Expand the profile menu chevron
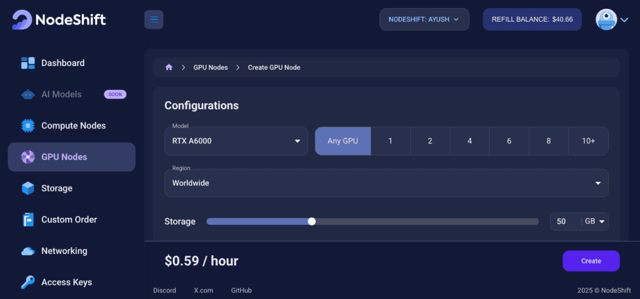The height and width of the screenshot is (299, 640). (624, 19)
